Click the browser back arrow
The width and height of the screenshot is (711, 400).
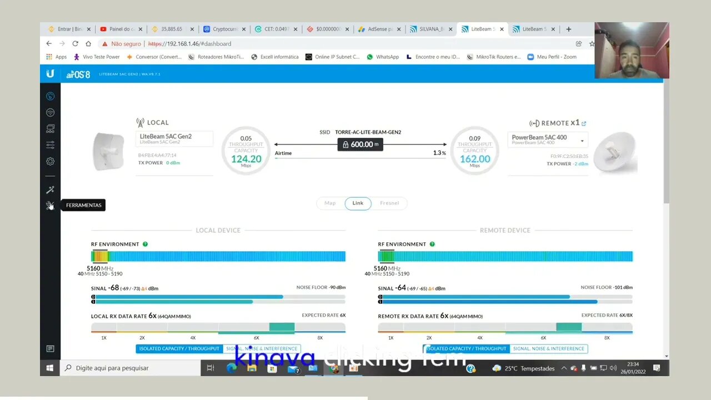[49, 43]
